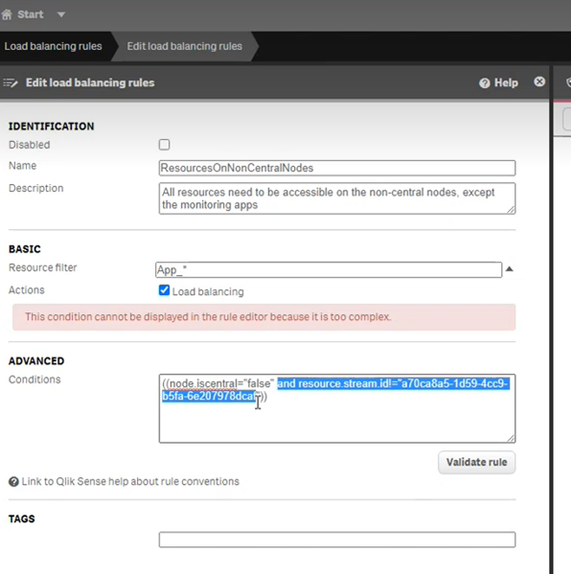Go to Load balancing rules breadcrumb
Viewport: 571px width, 574px height.
[53, 46]
